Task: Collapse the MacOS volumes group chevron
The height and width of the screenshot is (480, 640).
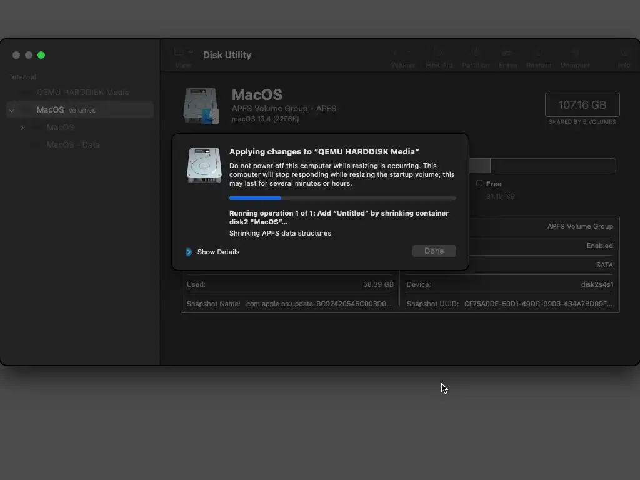Action: (12, 110)
